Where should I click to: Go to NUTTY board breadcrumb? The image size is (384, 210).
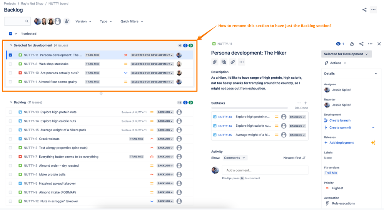coord(58,3)
